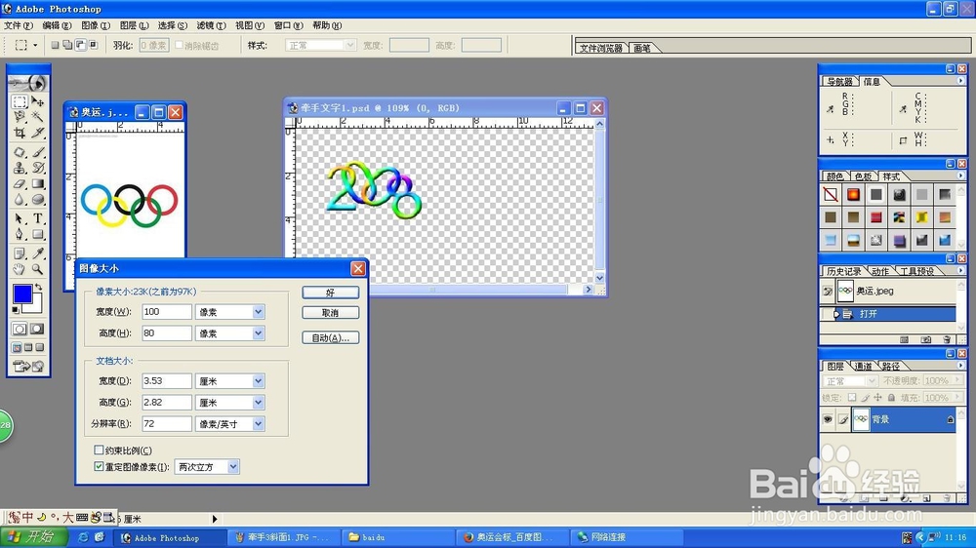Open 文件浏览器 (File Browser) in palette well
976x548 pixels.
[x=600, y=48]
